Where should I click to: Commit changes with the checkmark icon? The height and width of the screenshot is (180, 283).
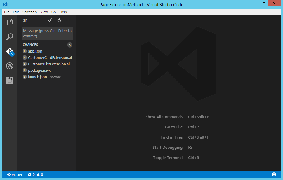[x=50, y=20]
